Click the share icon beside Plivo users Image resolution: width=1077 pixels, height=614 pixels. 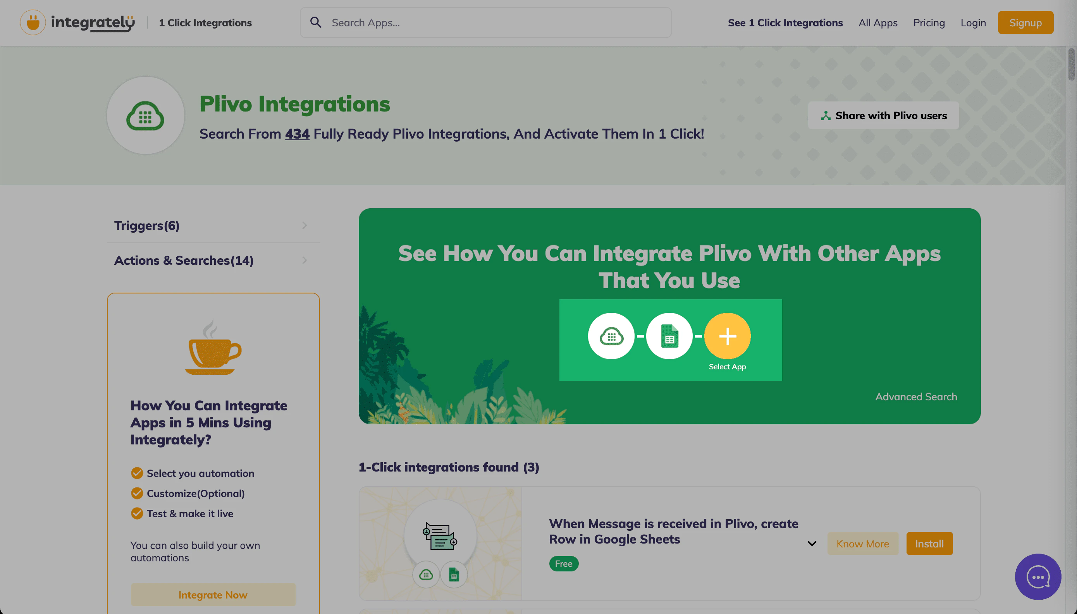826,115
